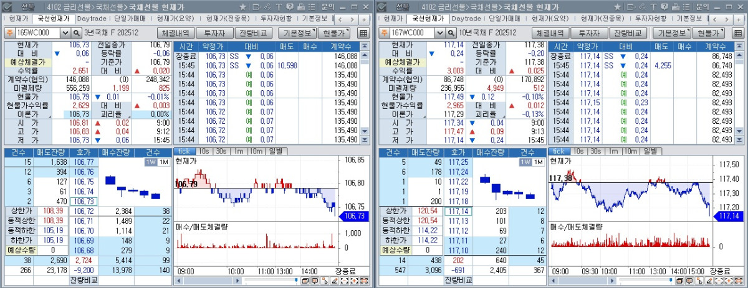This screenshot has height=288, width=748.
Task: Expand 기본정보 dropdown button in left window
Action: pos(297,33)
